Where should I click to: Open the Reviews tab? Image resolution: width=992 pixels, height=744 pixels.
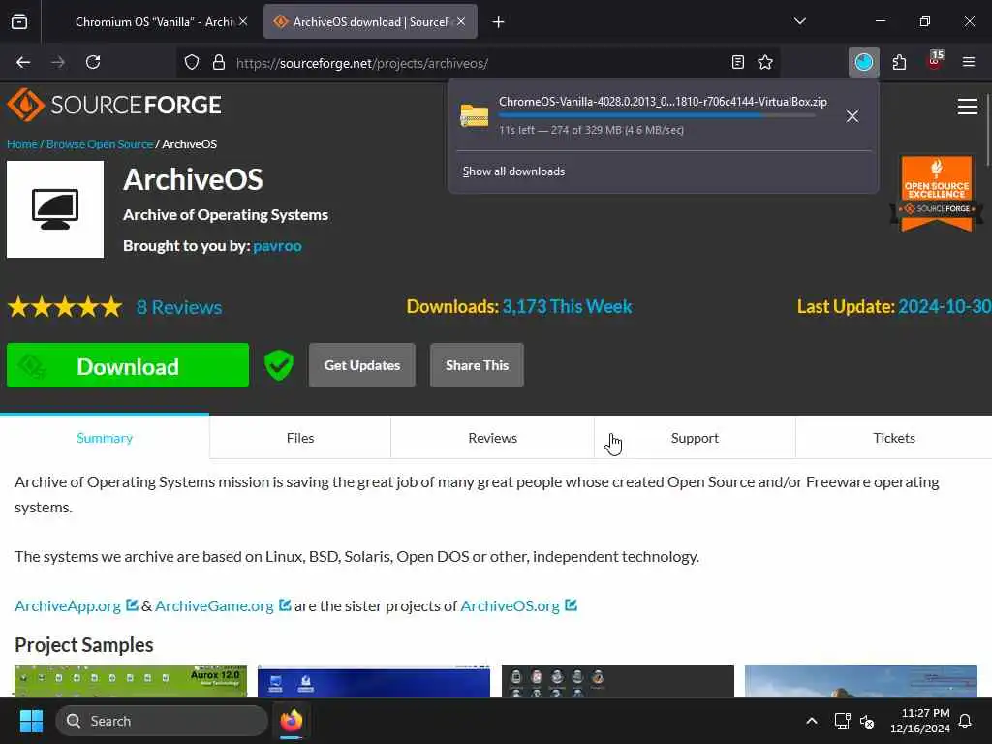[493, 438]
